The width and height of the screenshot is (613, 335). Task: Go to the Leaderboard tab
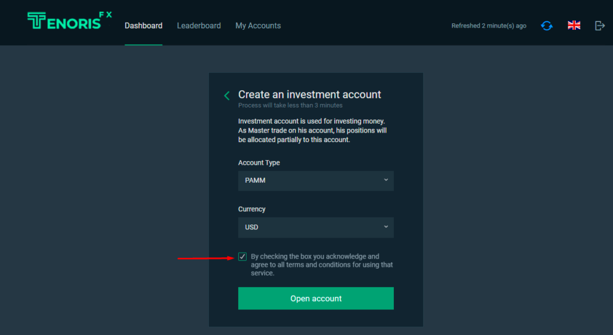pos(199,26)
